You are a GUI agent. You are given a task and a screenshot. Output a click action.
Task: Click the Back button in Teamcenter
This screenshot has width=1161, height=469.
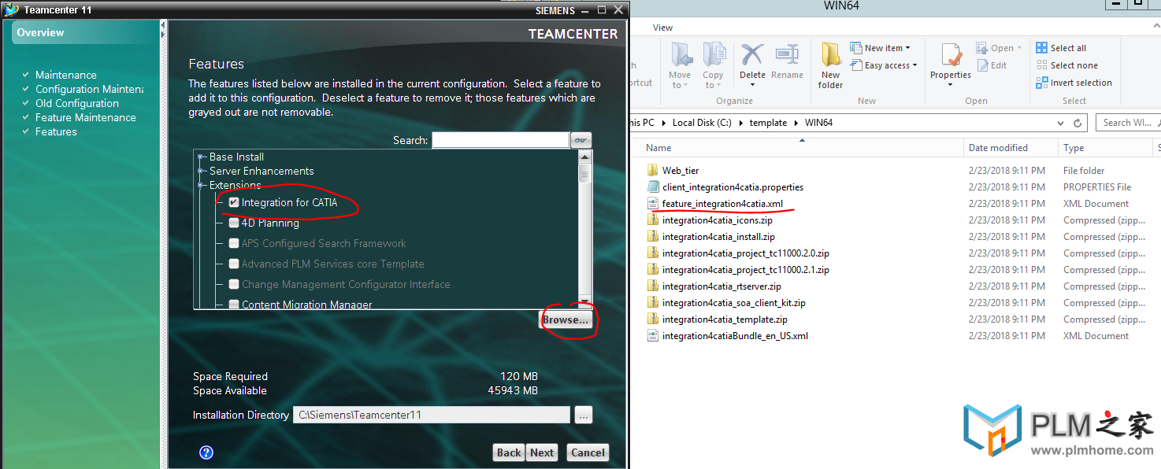click(x=509, y=452)
